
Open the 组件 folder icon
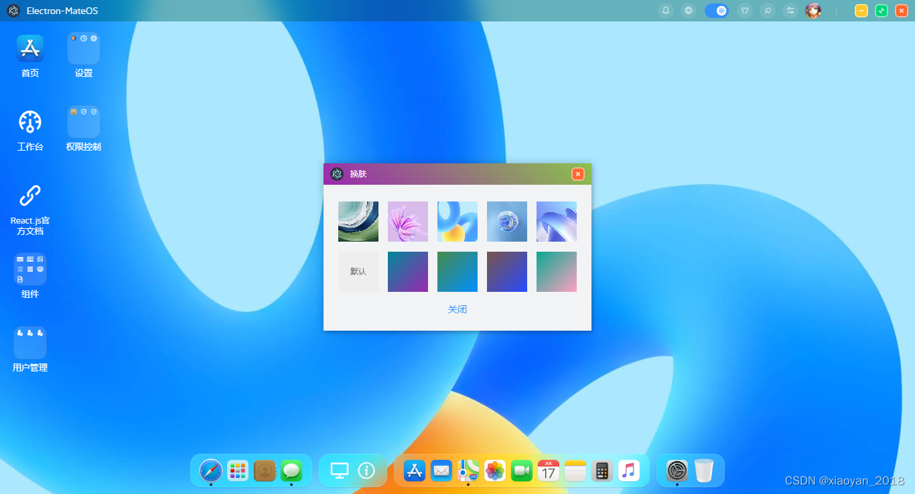click(30, 269)
